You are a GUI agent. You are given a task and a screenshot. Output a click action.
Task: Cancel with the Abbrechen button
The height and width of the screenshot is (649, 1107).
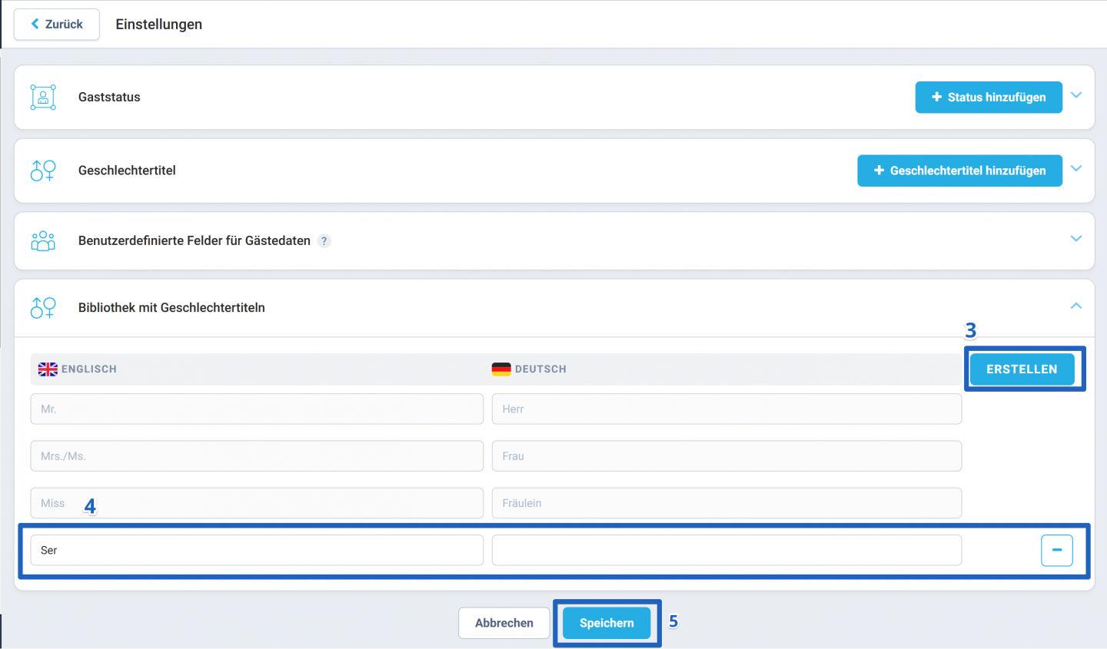coord(504,623)
